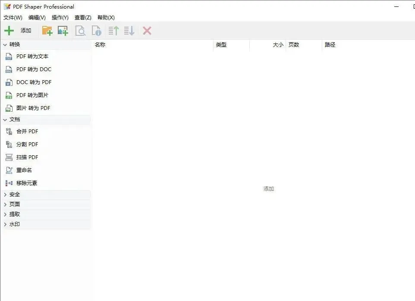Click the PDF 转为文本 TXT icon
Screen dimensions: 415x301
click(9, 56)
